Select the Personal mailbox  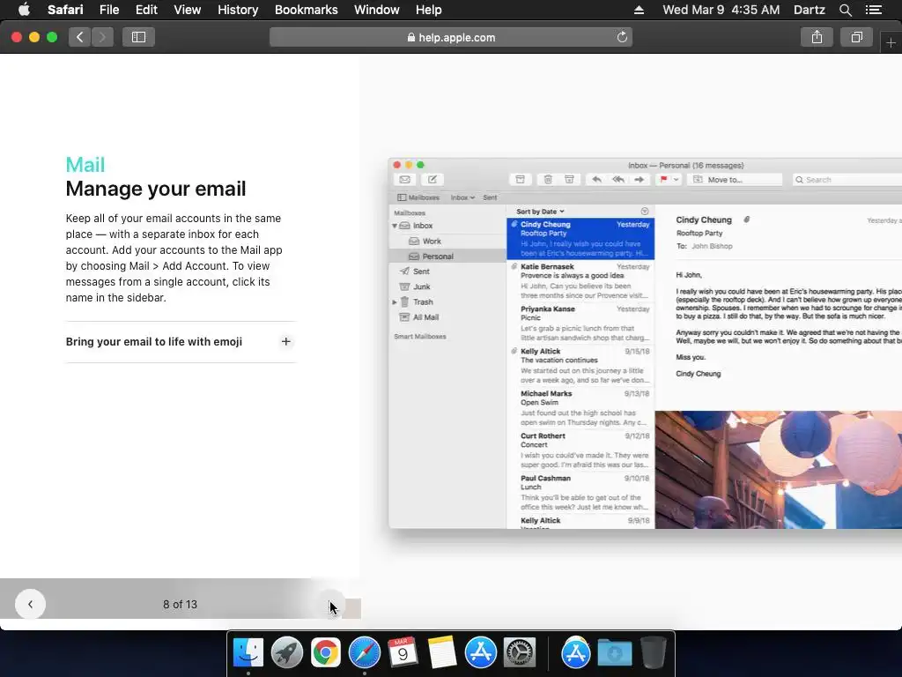tap(447, 257)
